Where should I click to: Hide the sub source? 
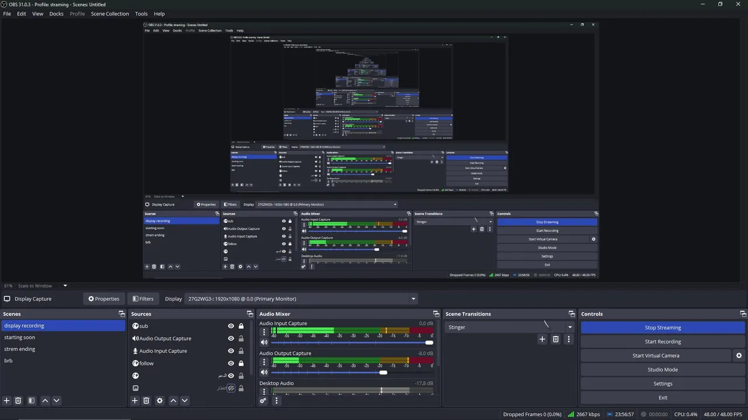coord(231,326)
